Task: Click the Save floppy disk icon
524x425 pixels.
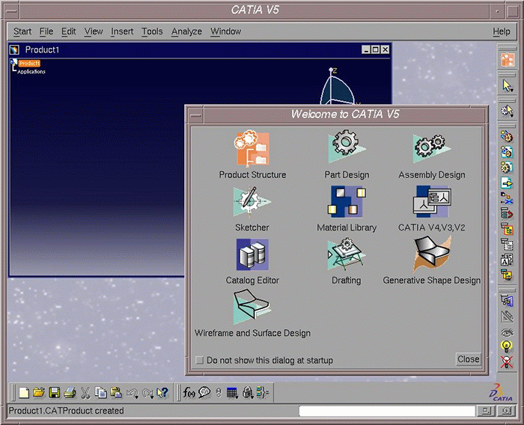Action: (55, 393)
